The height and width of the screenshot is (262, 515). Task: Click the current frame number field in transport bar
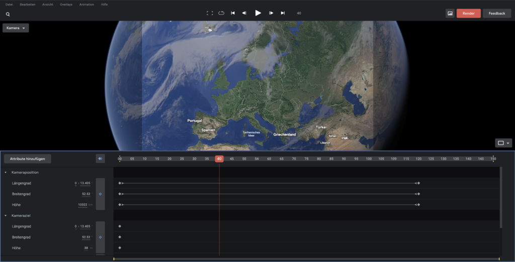[299, 13]
